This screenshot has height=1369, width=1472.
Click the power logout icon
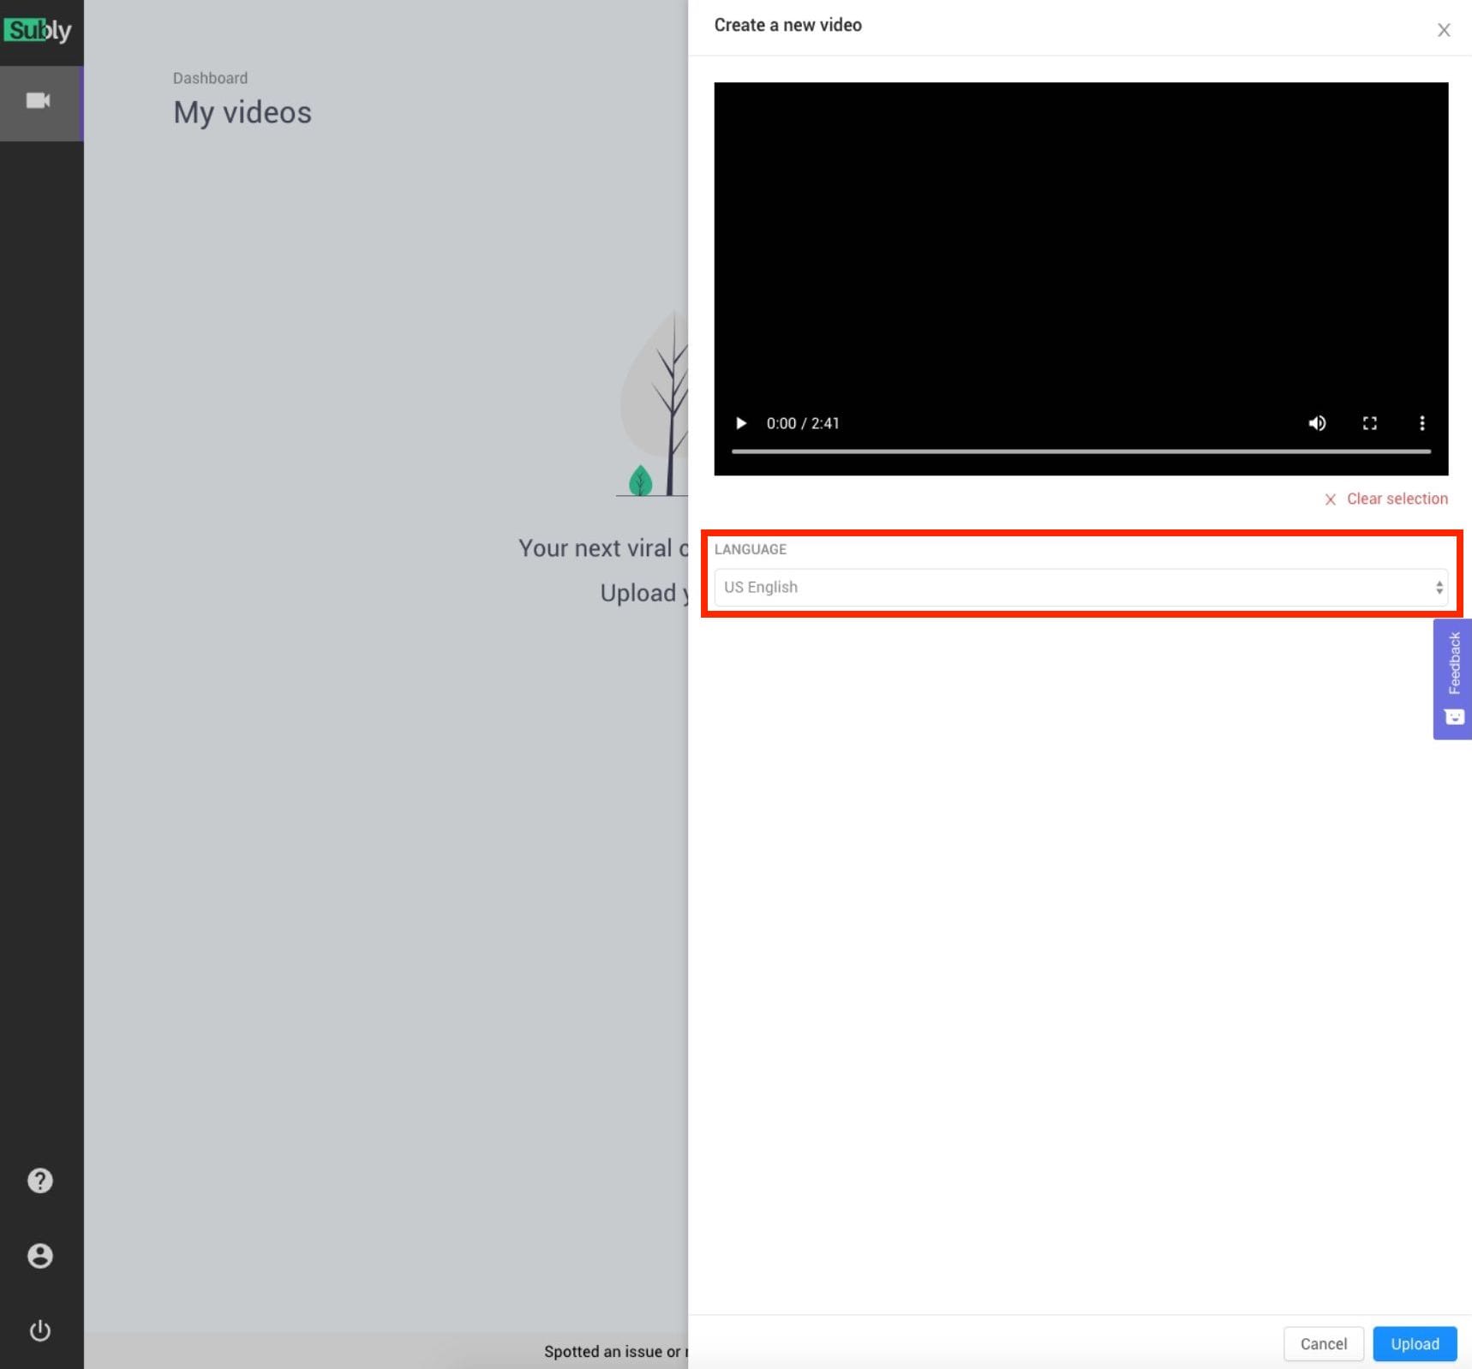pyautogui.click(x=39, y=1330)
